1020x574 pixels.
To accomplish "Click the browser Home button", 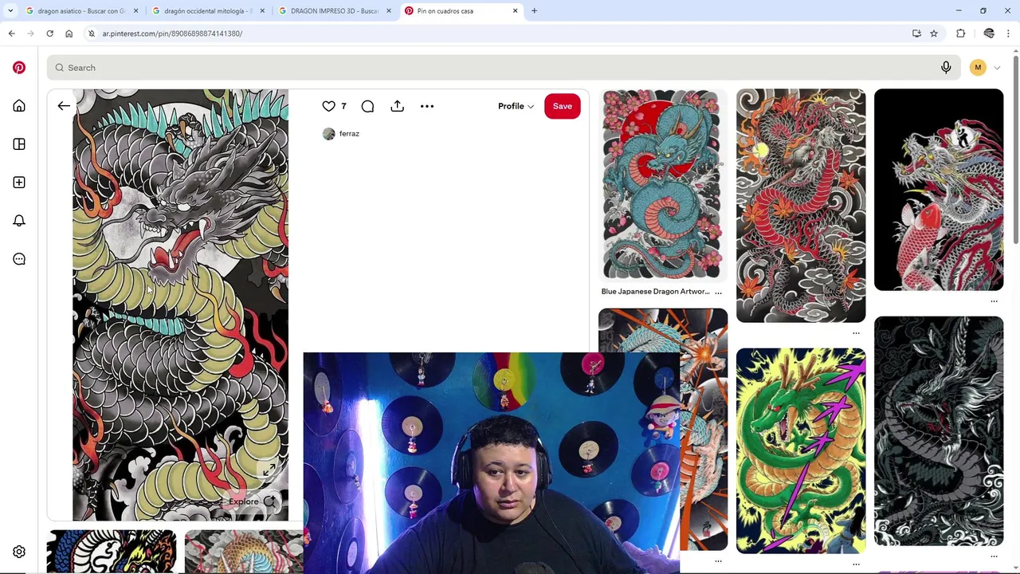I will [x=69, y=33].
